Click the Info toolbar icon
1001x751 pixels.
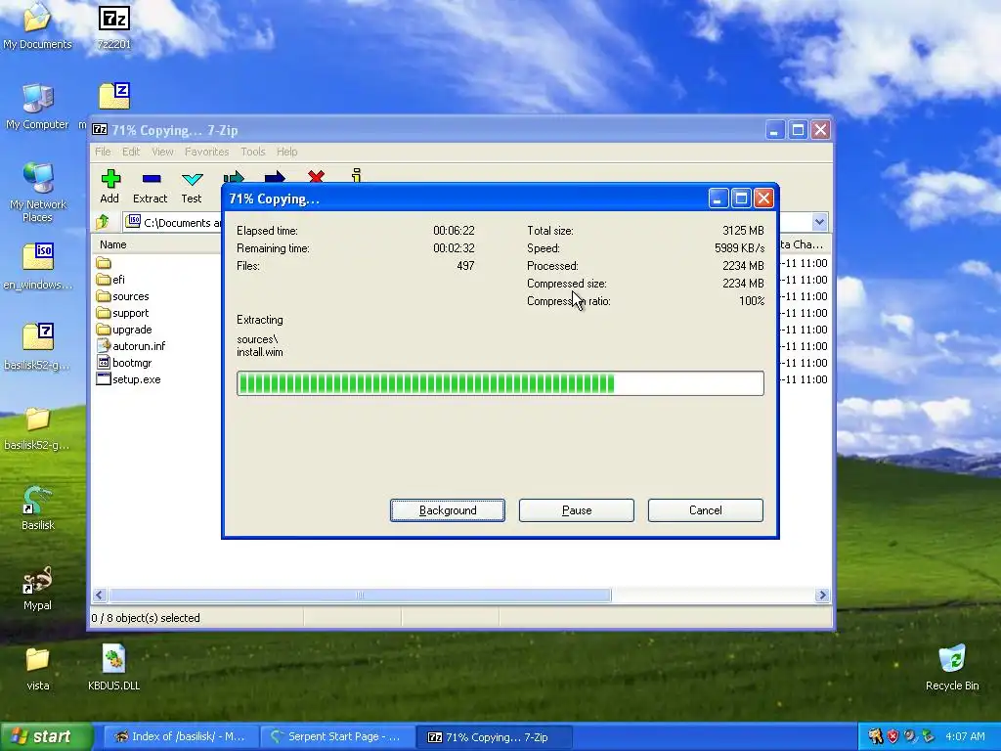(356, 176)
